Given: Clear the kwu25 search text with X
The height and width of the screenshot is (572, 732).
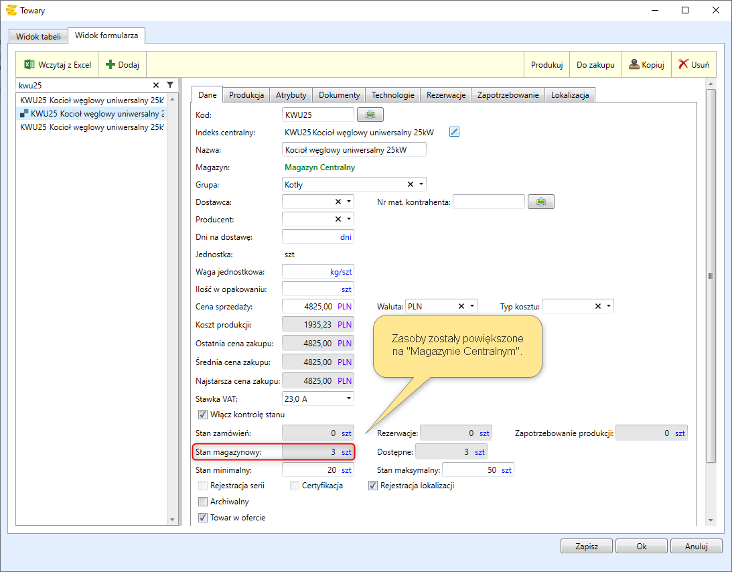Looking at the screenshot, I should point(156,85).
